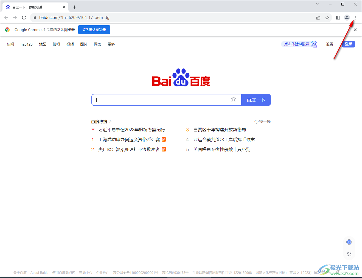Click the 帮助中心 footer link
362x278 pixels.
[x=86, y=273]
